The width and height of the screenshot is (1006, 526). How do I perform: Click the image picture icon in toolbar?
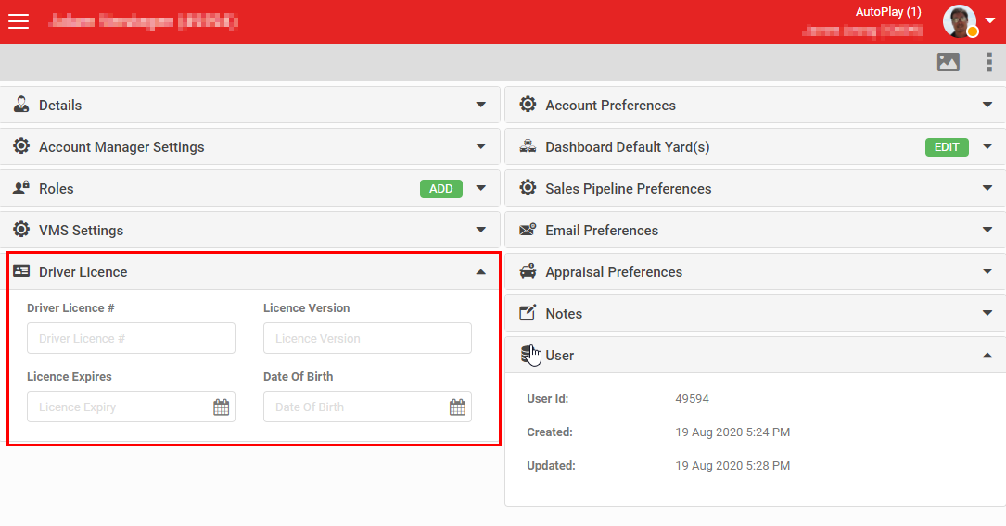pyautogui.click(x=949, y=62)
